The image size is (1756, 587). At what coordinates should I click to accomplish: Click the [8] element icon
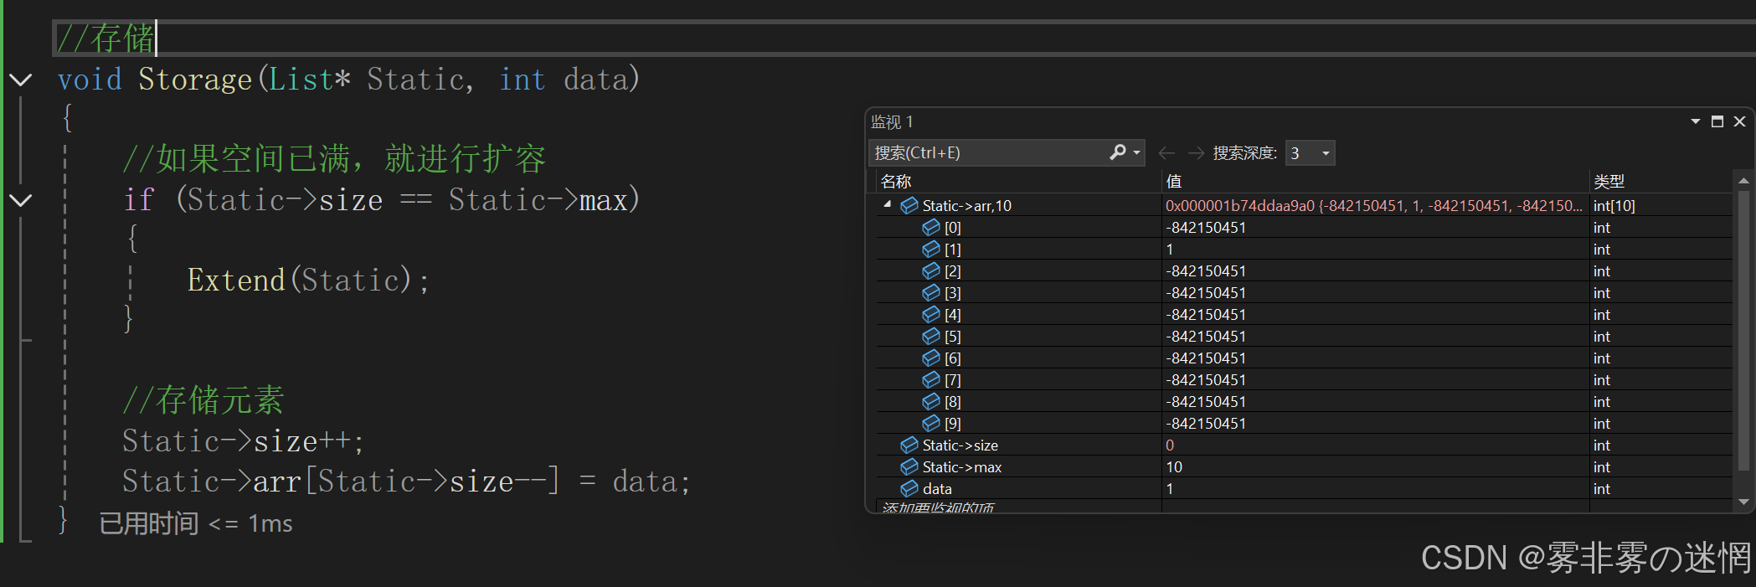point(931,401)
